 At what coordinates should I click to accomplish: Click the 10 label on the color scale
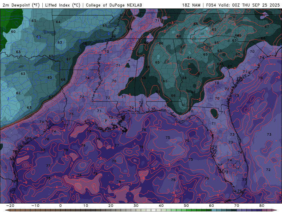tap(86, 206)
